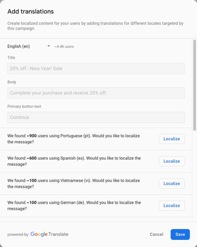Click the 'Add translations' heading
Viewport: 197px width, 247px height.
click(31, 12)
